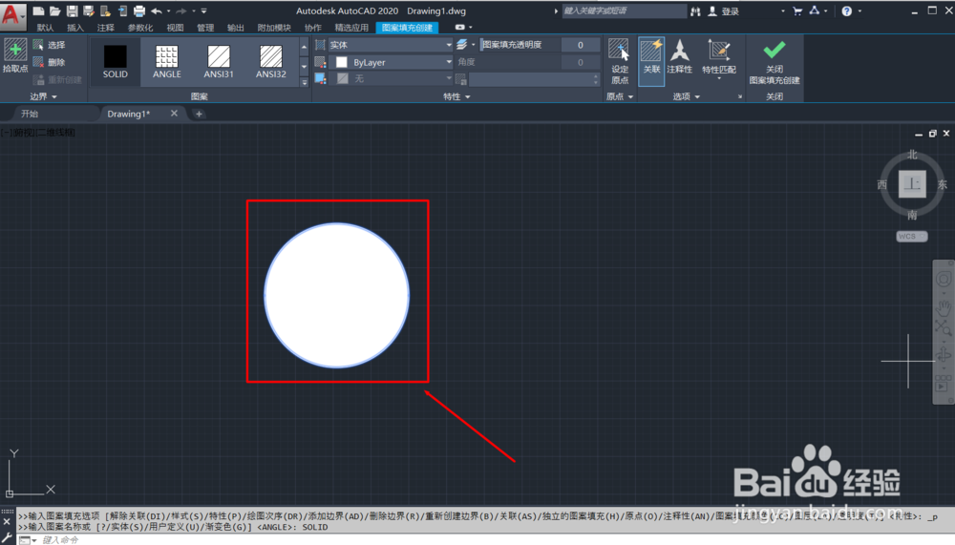This screenshot has height=545, width=955.
Task: Click the 角度 angle value field
Action: (x=580, y=62)
